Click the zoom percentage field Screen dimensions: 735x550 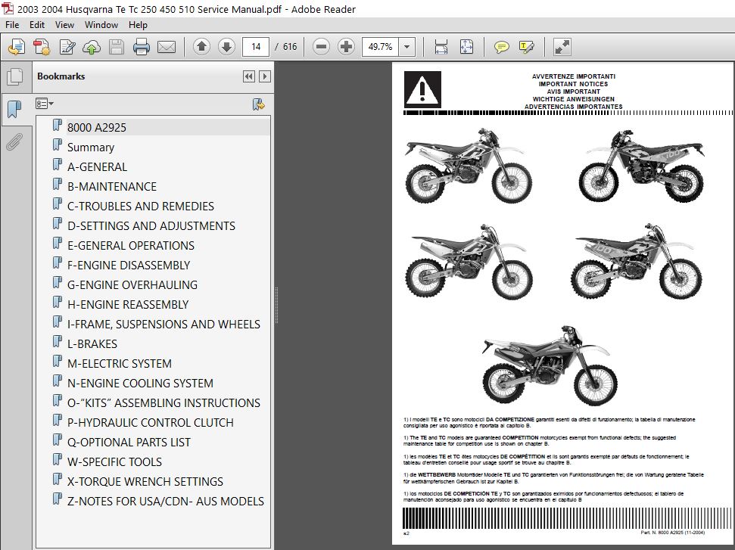pos(380,47)
